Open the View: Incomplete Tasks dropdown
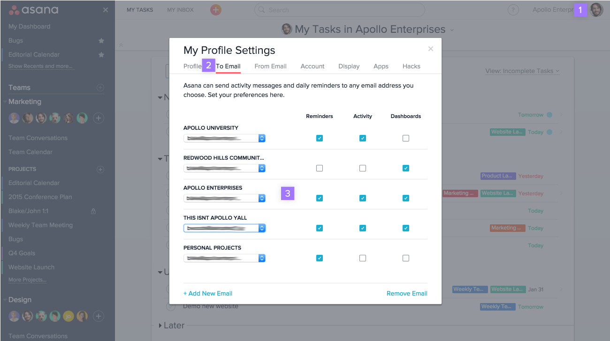This screenshot has width=610, height=341. (523, 71)
